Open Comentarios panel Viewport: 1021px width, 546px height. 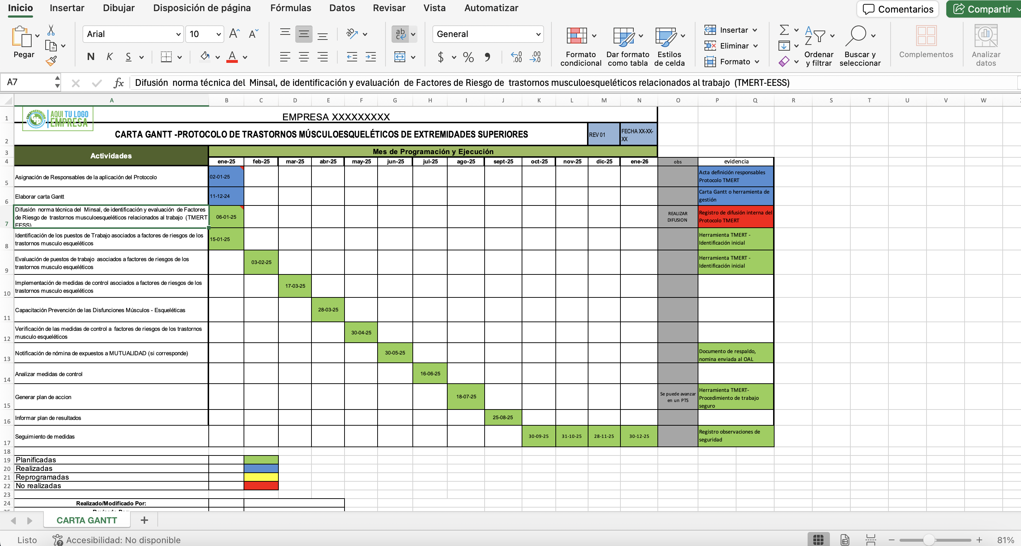pos(897,9)
